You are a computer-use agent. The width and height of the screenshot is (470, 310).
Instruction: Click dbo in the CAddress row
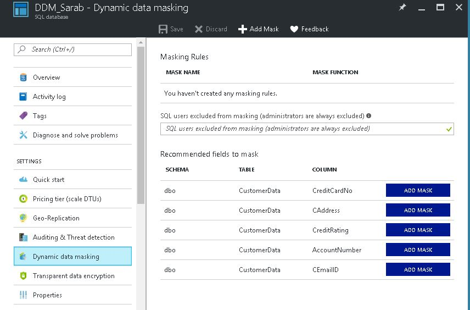pos(170,211)
